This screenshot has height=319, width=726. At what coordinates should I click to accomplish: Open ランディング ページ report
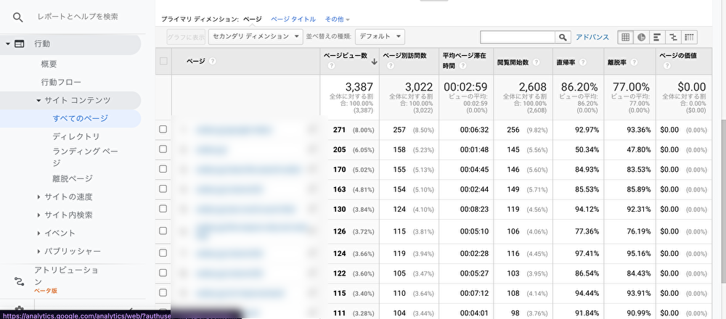pos(86,157)
